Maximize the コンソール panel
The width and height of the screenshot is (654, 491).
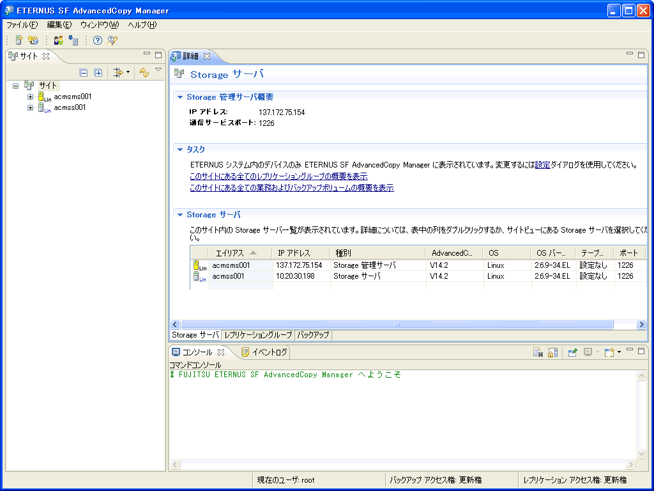coord(641,351)
